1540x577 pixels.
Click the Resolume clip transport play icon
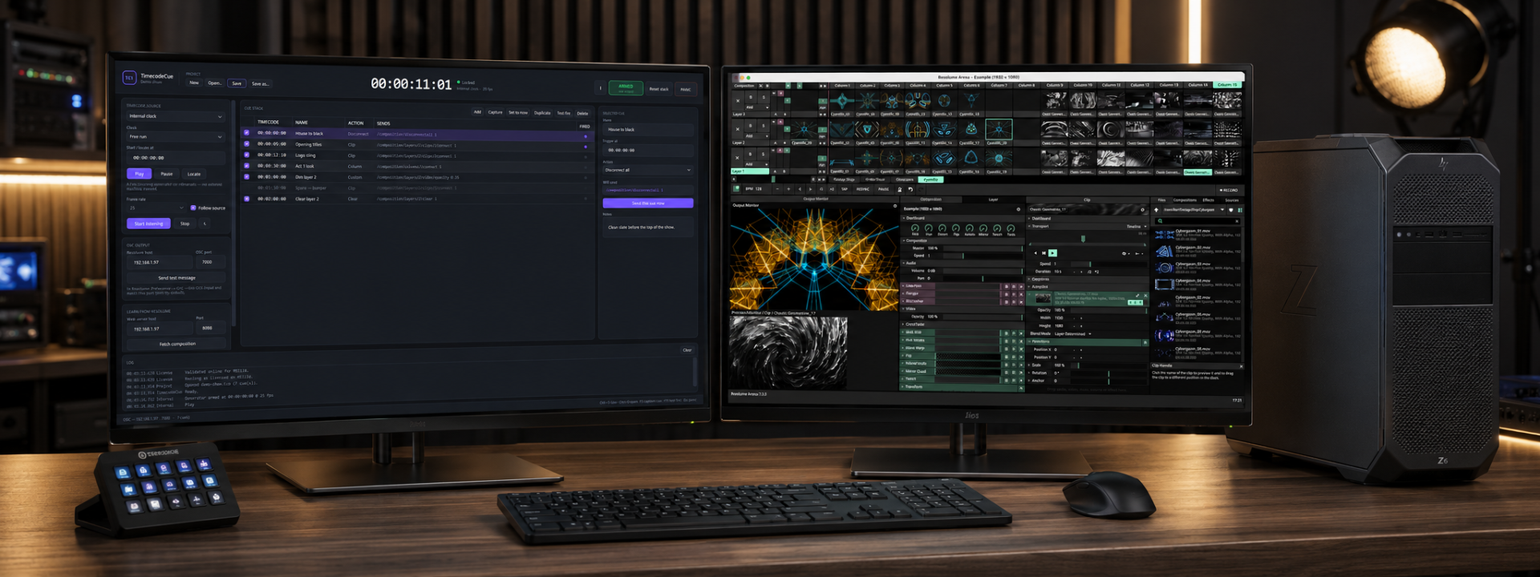pos(1052,252)
